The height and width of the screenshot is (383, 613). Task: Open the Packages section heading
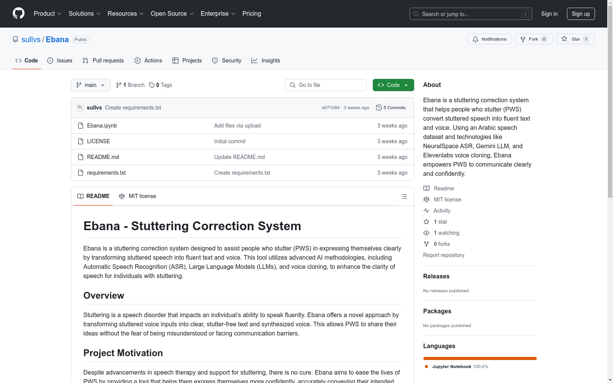(437, 311)
